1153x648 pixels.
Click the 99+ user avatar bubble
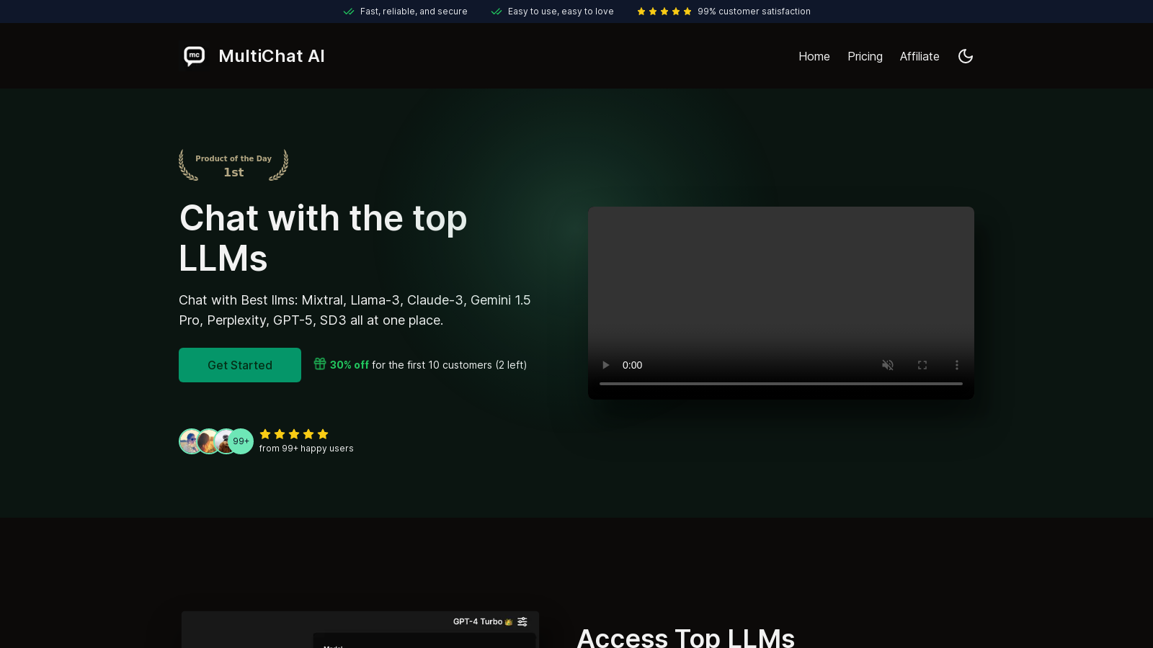click(241, 441)
